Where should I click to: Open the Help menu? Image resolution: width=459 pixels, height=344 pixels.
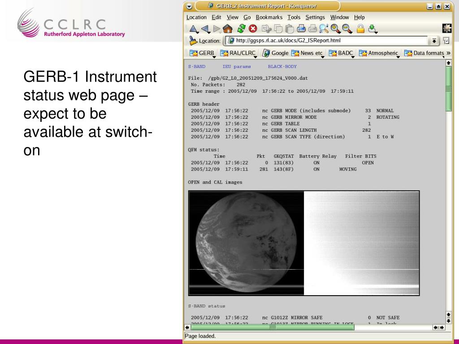359,17
